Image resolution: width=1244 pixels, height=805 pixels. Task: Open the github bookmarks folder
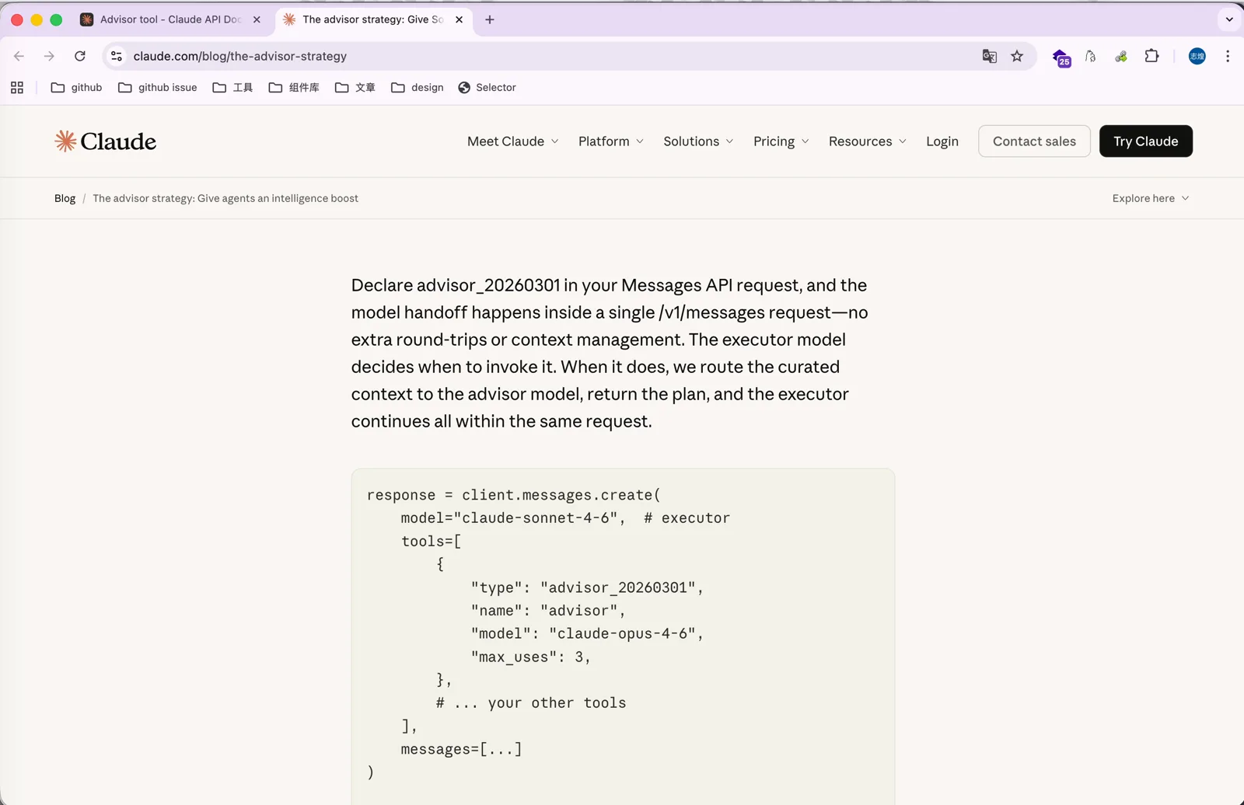pos(76,88)
